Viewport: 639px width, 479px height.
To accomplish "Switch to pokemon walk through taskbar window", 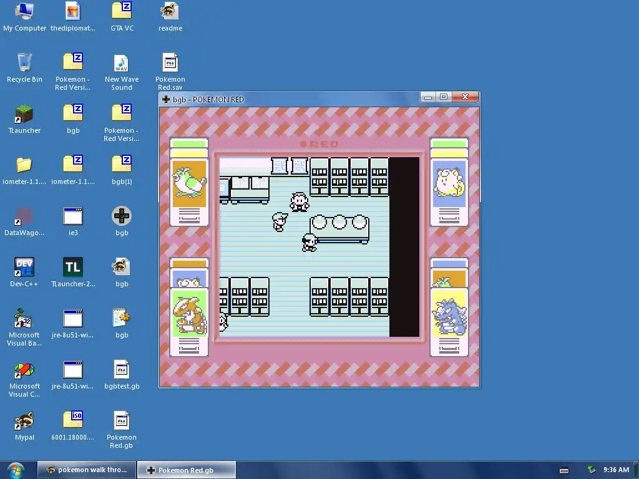I will pyautogui.click(x=86, y=470).
